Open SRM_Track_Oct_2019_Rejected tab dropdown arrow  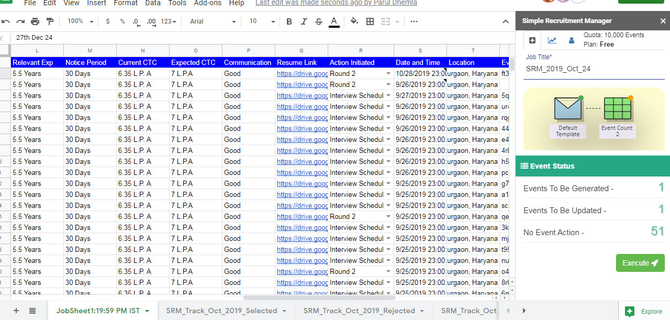coord(422,311)
